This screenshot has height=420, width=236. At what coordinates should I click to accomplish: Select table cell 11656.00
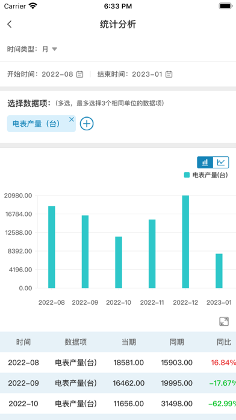point(129,403)
